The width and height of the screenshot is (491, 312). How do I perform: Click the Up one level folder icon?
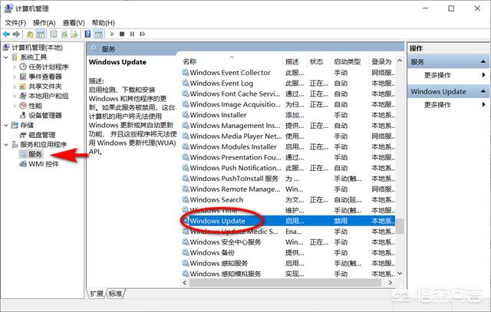coord(30,34)
